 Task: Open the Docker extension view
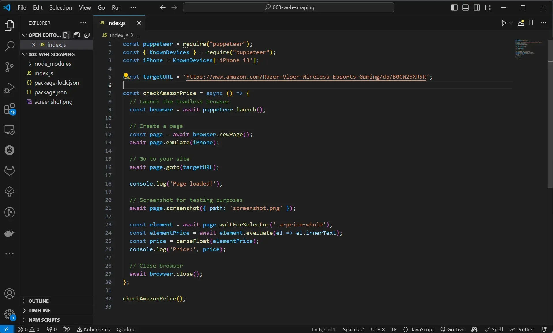pos(10,233)
